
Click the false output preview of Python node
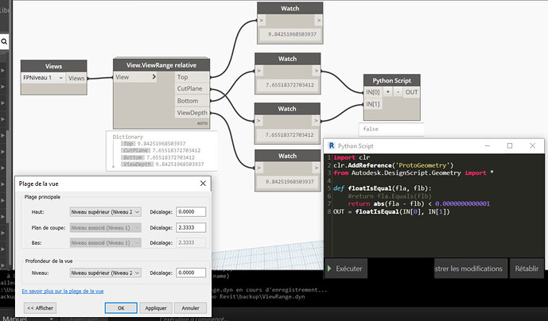(391, 129)
